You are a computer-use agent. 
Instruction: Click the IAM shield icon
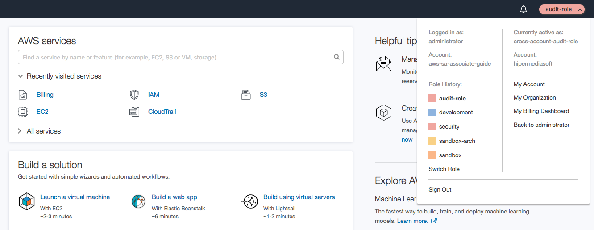click(x=134, y=95)
